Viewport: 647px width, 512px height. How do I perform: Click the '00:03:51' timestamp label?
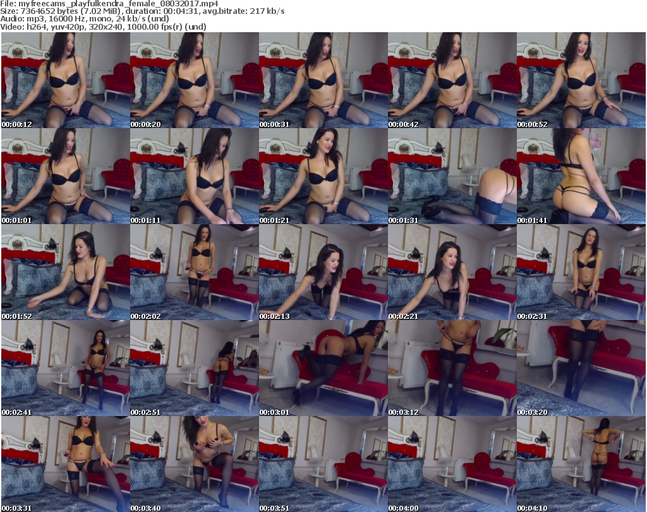point(274,508)
